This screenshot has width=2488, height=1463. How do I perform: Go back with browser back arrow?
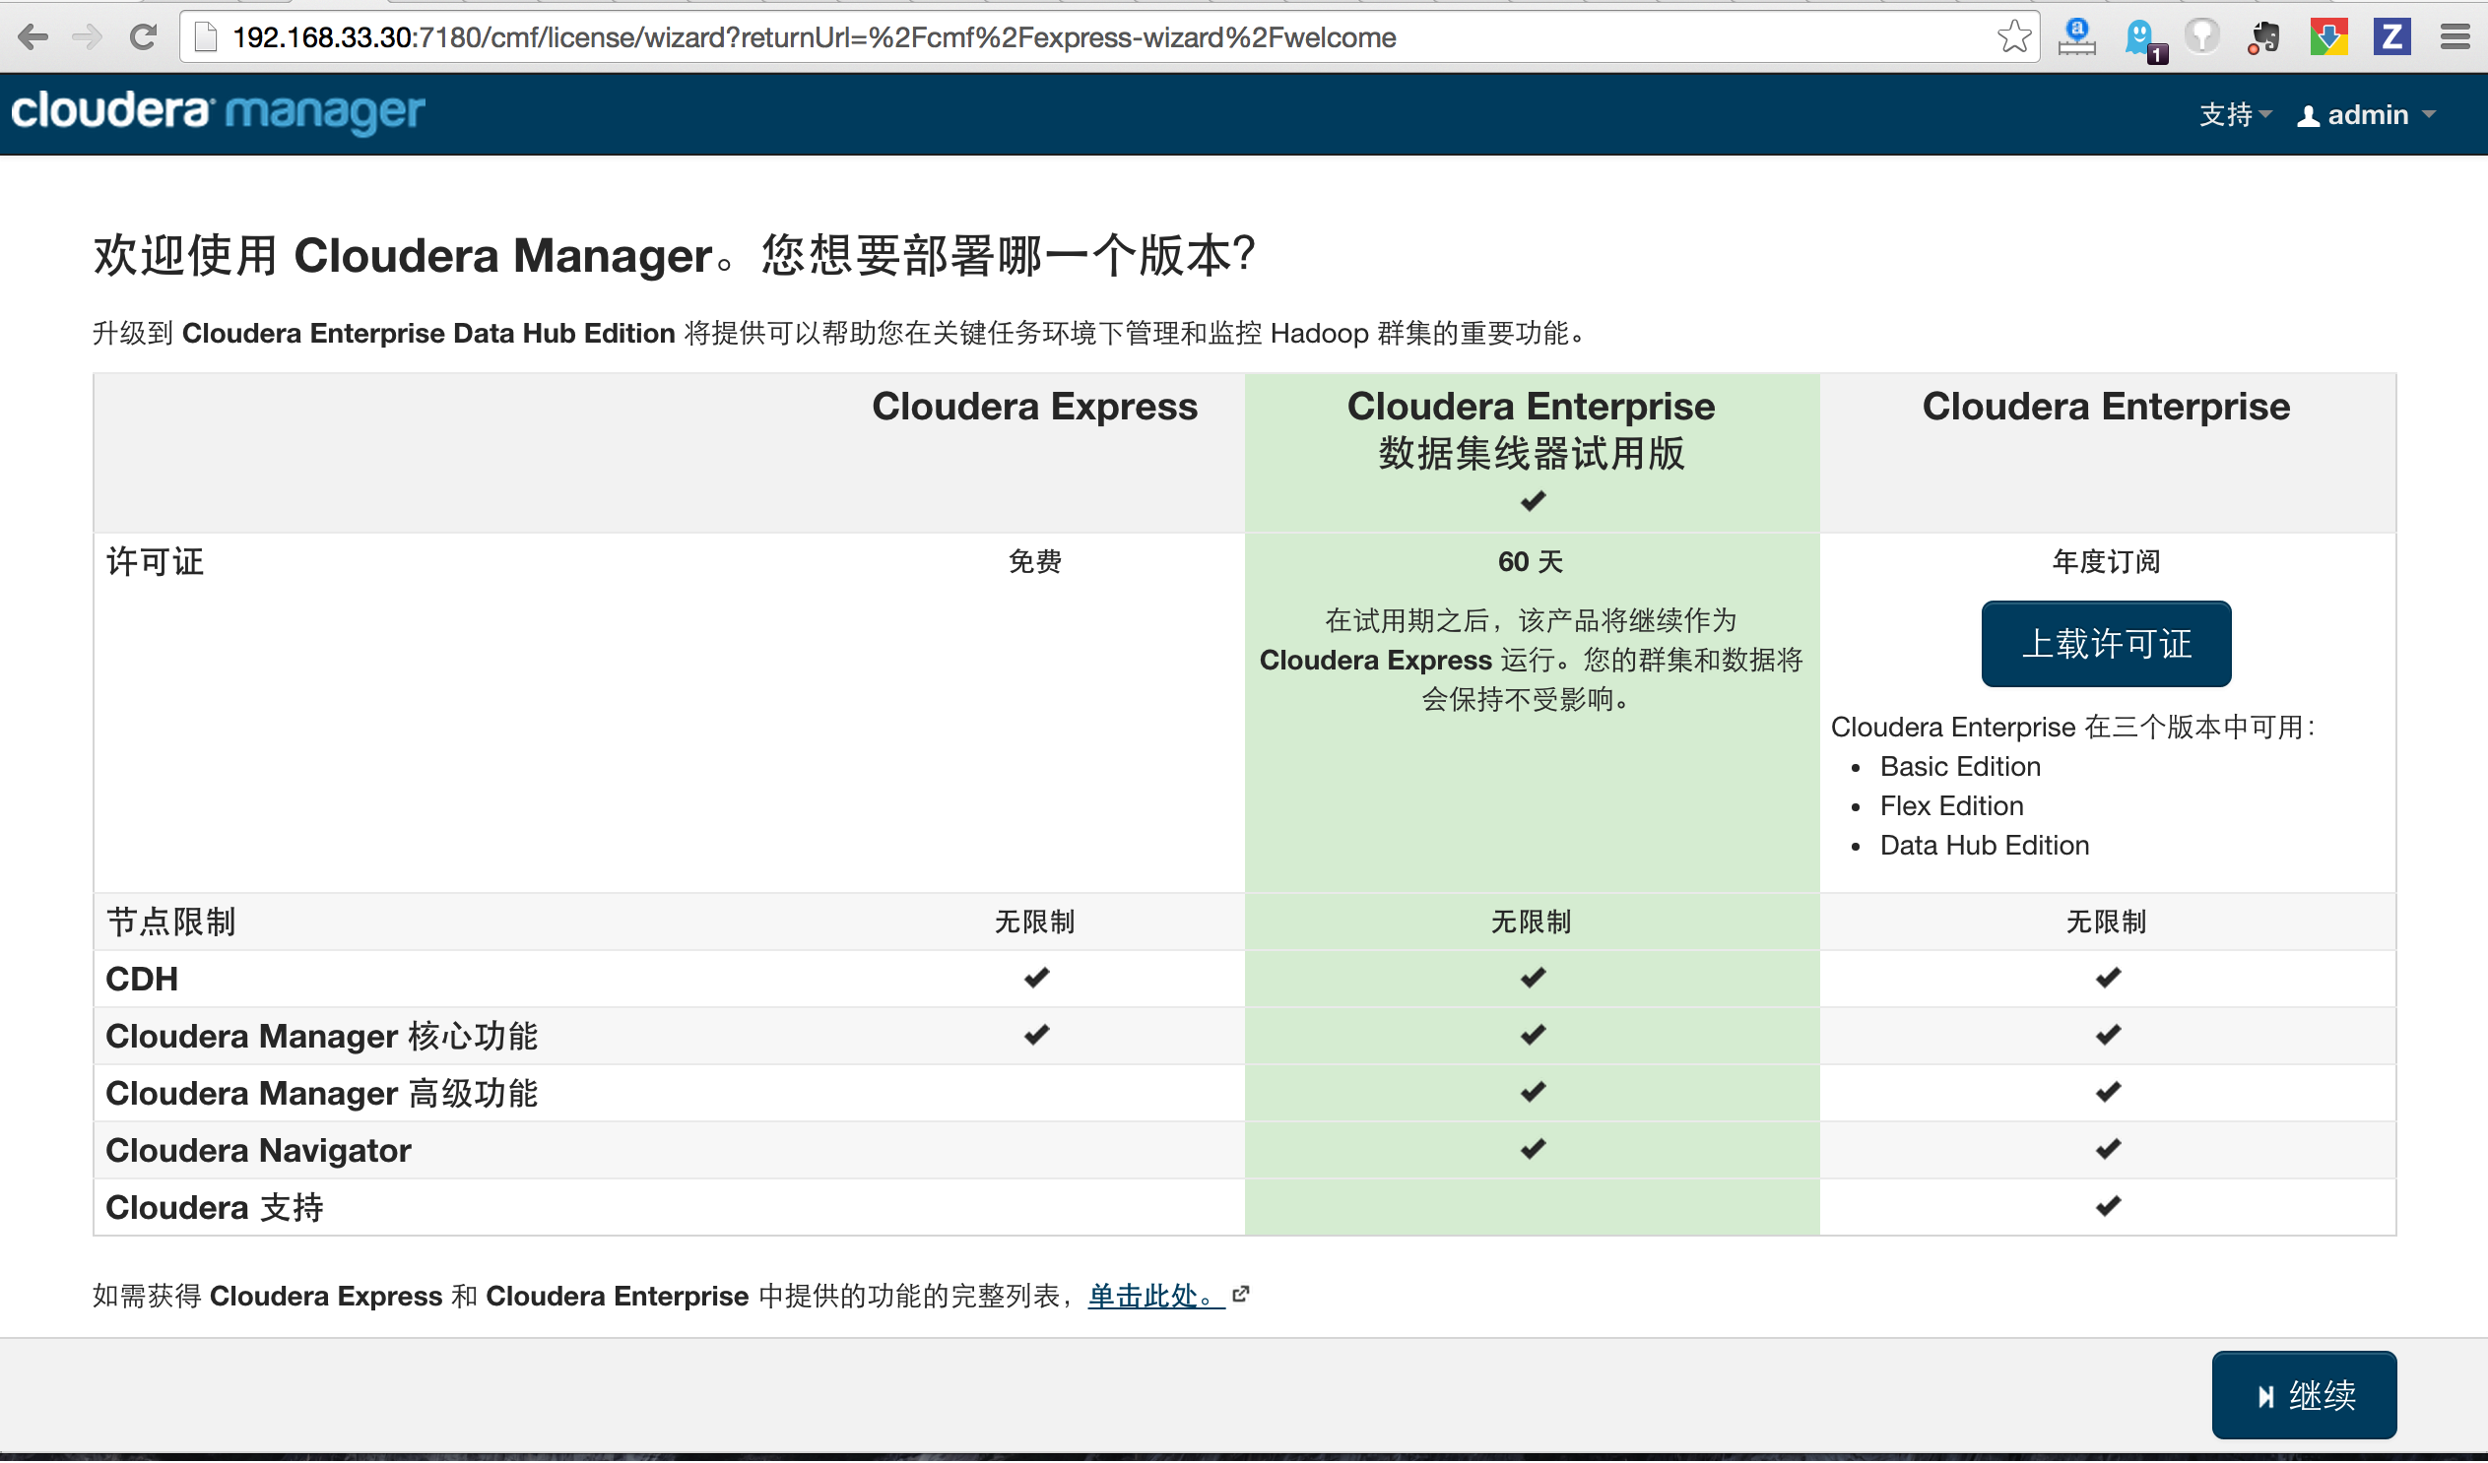(x=33, y=37)
